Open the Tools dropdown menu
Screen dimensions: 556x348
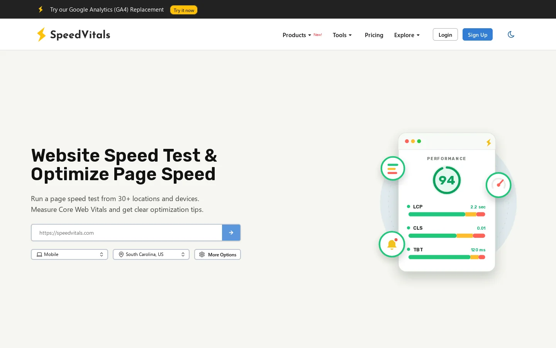tap(342, 35)
